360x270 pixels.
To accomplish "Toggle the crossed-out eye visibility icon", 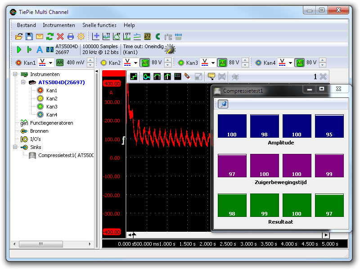I will (x=235, y=76).
